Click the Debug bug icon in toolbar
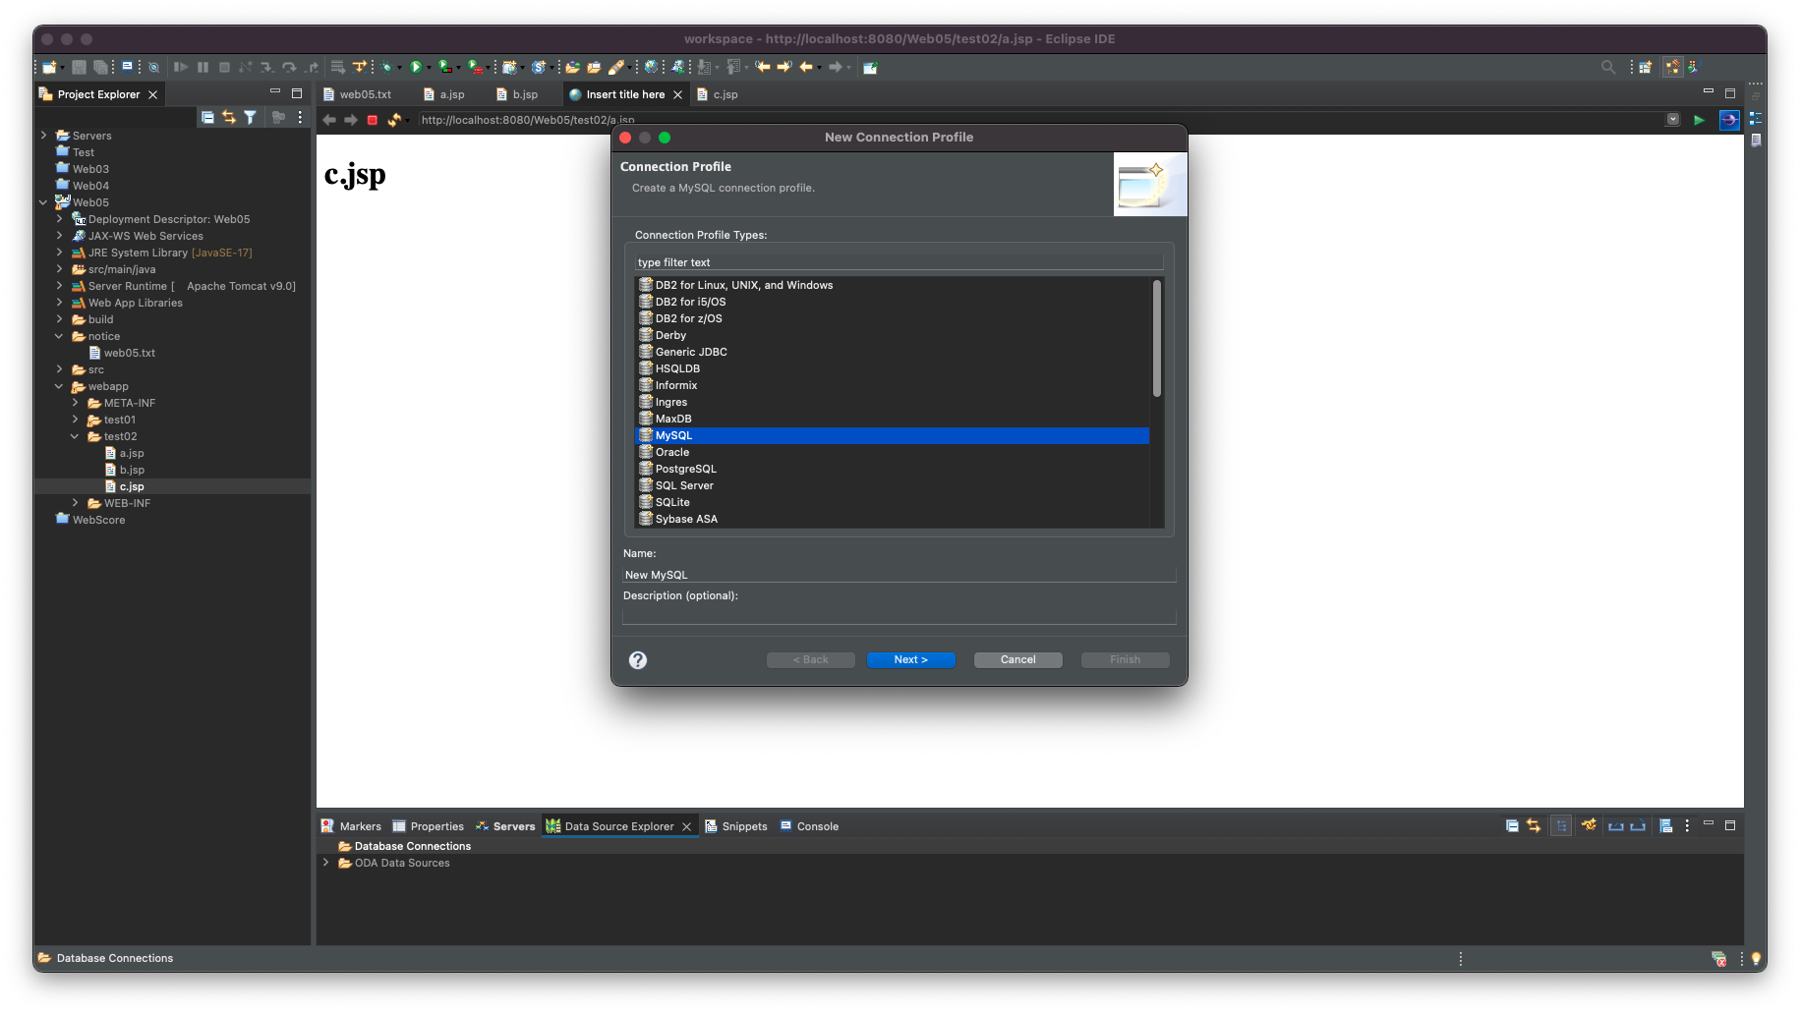 (387, 67)
